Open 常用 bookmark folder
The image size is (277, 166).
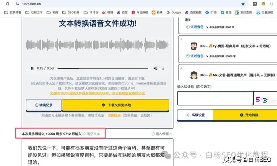(52, 12)
